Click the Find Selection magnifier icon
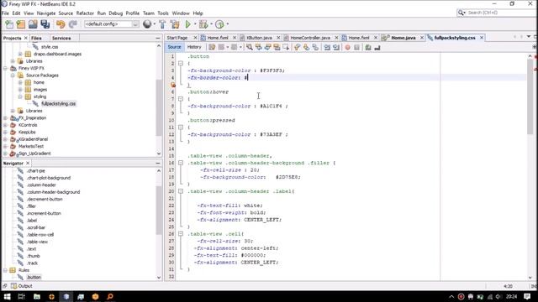538x302 pixels. click(250, 47)
